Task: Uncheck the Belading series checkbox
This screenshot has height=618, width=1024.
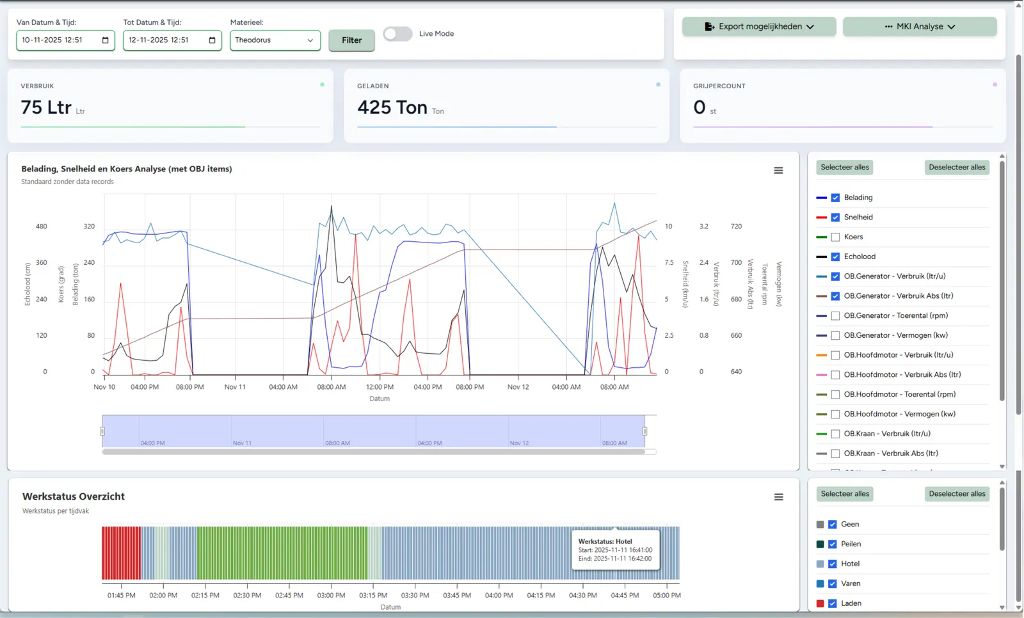Action: pos(835,198)
